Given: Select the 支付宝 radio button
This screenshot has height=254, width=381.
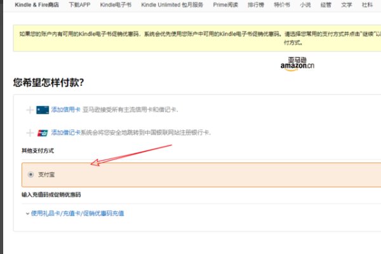Looking at the screenshot, I should pyautogui.click(x=30, y=175).
